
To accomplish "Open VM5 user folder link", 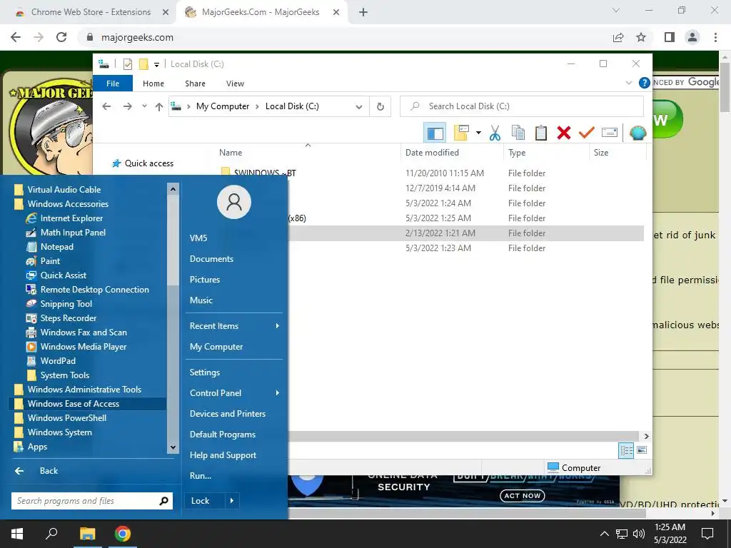I will click(x=198, y=238).
